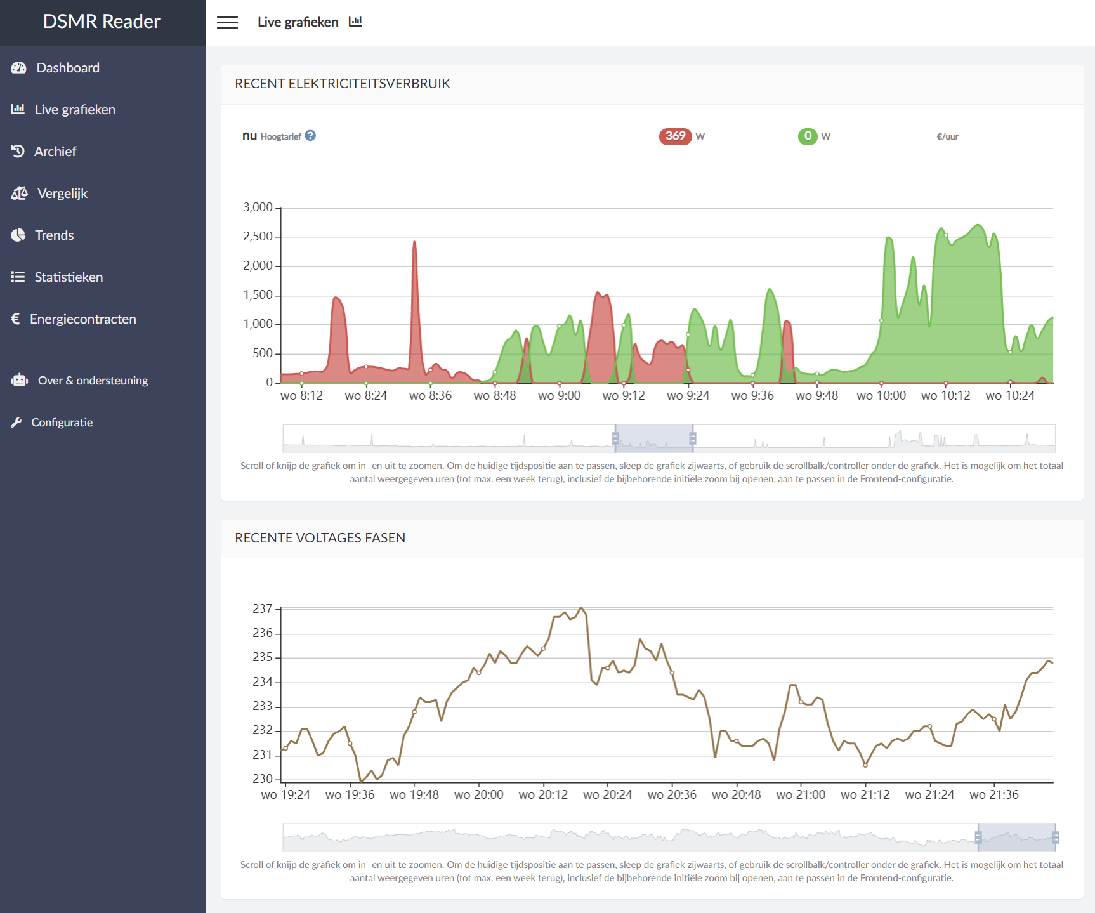Click the Vergelijk balance scale icon

pyautogui.click(x=19, y=193)
